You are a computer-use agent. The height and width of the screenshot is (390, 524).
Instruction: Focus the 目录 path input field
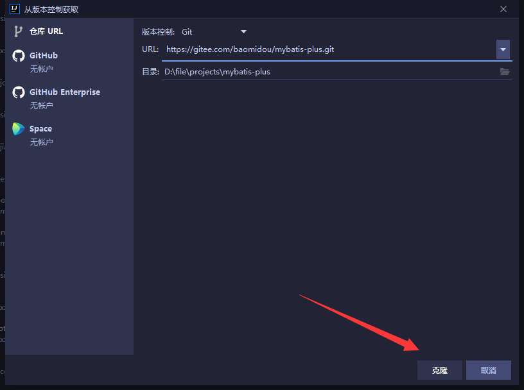[x=327, y=72]
